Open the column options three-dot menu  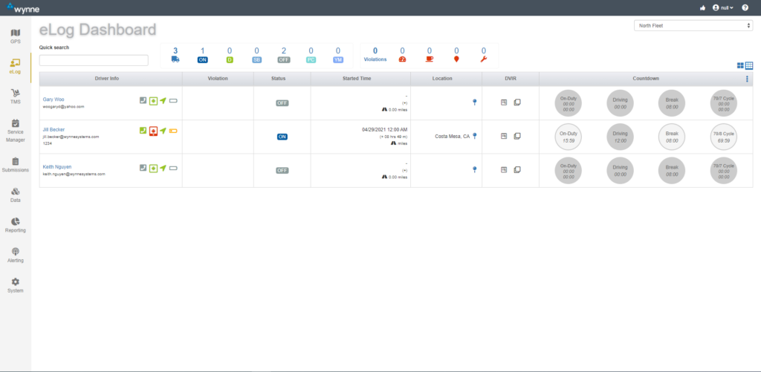pos(747,79)
